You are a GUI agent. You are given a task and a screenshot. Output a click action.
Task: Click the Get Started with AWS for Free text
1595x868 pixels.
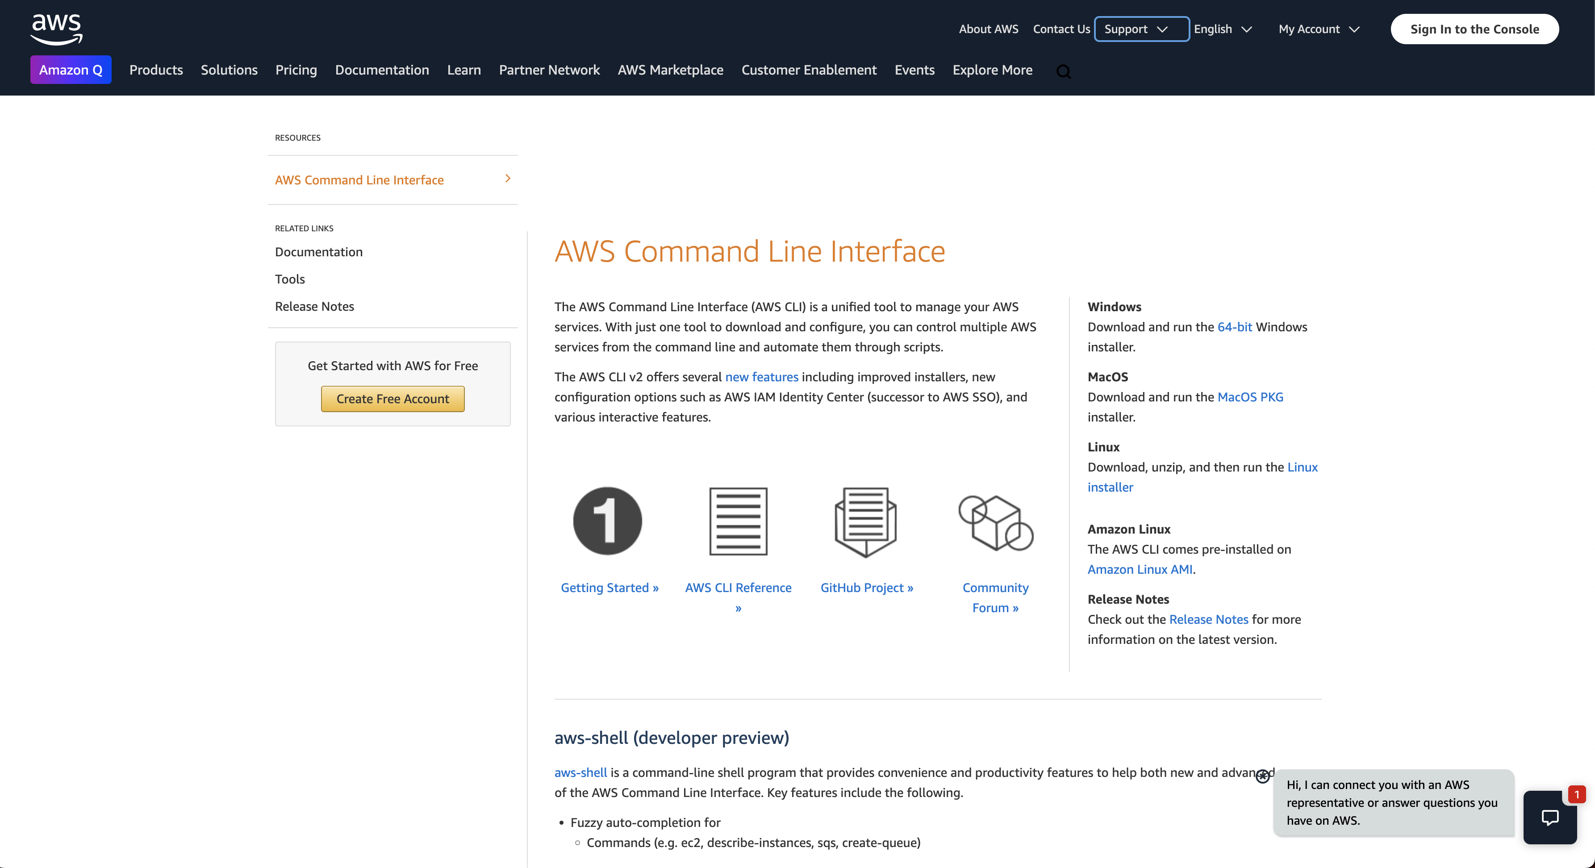pos(392,366)
